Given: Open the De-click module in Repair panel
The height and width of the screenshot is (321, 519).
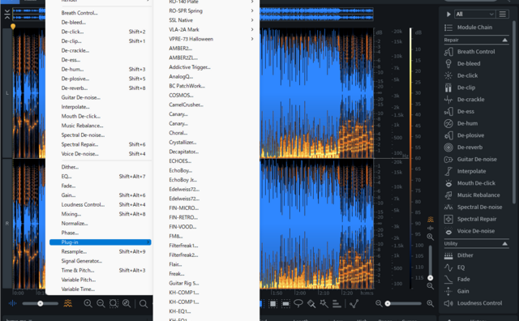Looking at the screenshot, I should tap(467, 75).
